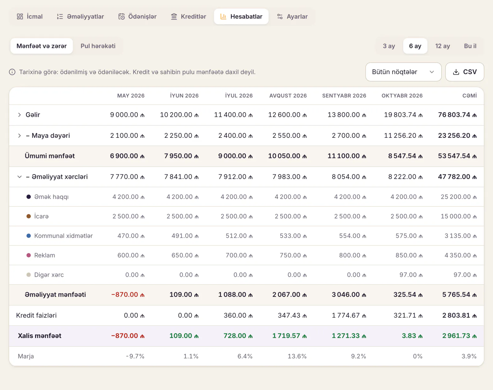Click the OKTYABR 2026 column header

coord(402,96)
